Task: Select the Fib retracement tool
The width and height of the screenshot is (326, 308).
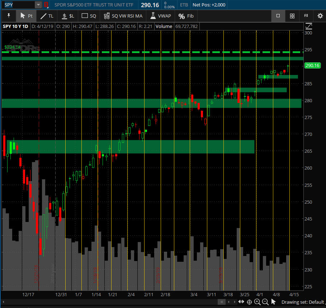Action: click(x=186, y=16)
